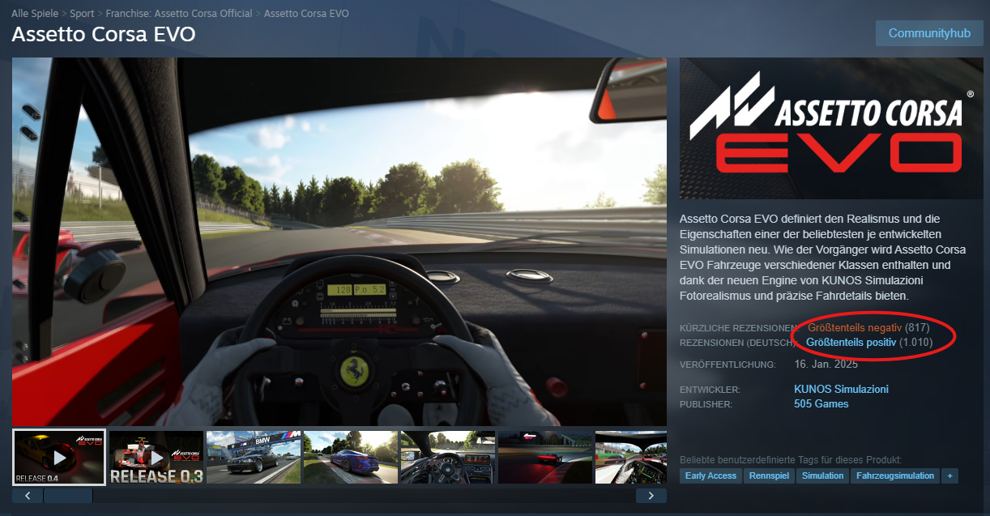
Task: Click the right arrow of thumbnail strip
Action: [651, 495]
